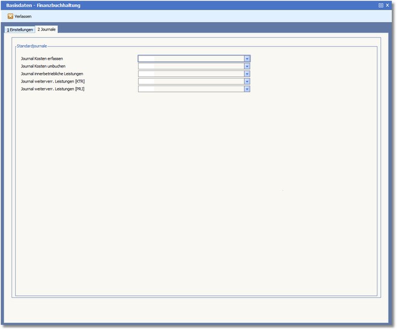397x330 pixels.
Task: Click the Journal innerbetriebliche Leistungen label
Action: [x=52, y=73]
